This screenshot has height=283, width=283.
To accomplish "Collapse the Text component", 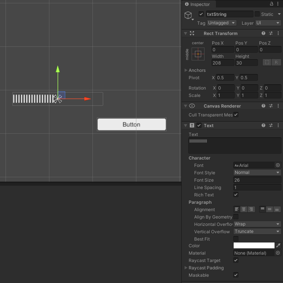I will [x=185, y=125].
